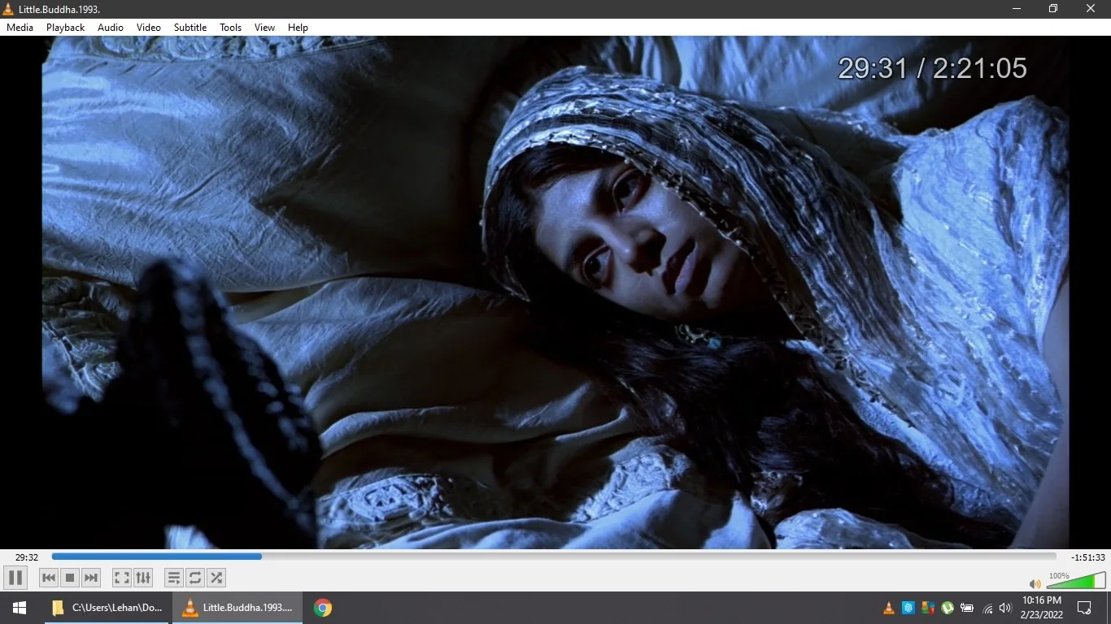Toggle elapsed time label 29:32
1111x624 pixels.
27,557
